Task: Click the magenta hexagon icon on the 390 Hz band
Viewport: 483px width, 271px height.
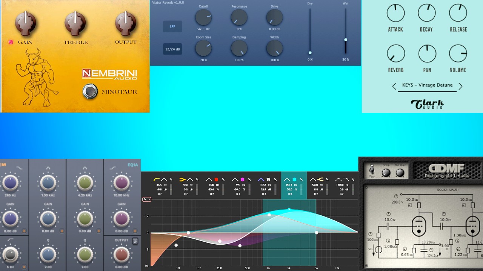Action: pos(242,179)
